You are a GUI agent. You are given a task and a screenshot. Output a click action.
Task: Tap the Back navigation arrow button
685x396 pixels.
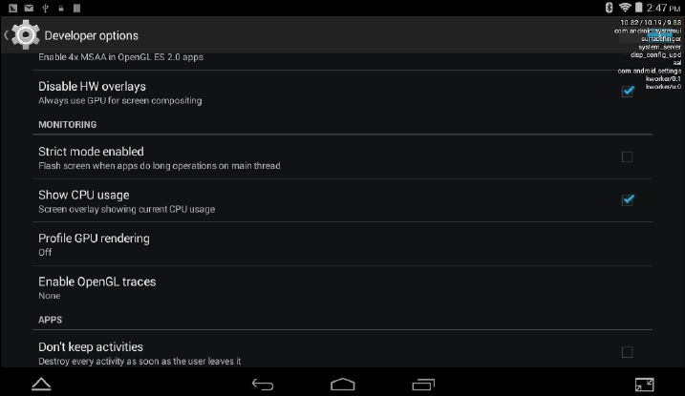(263, 385)
